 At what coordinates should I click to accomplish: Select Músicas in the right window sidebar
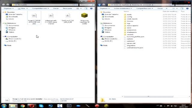coord(108,30)
